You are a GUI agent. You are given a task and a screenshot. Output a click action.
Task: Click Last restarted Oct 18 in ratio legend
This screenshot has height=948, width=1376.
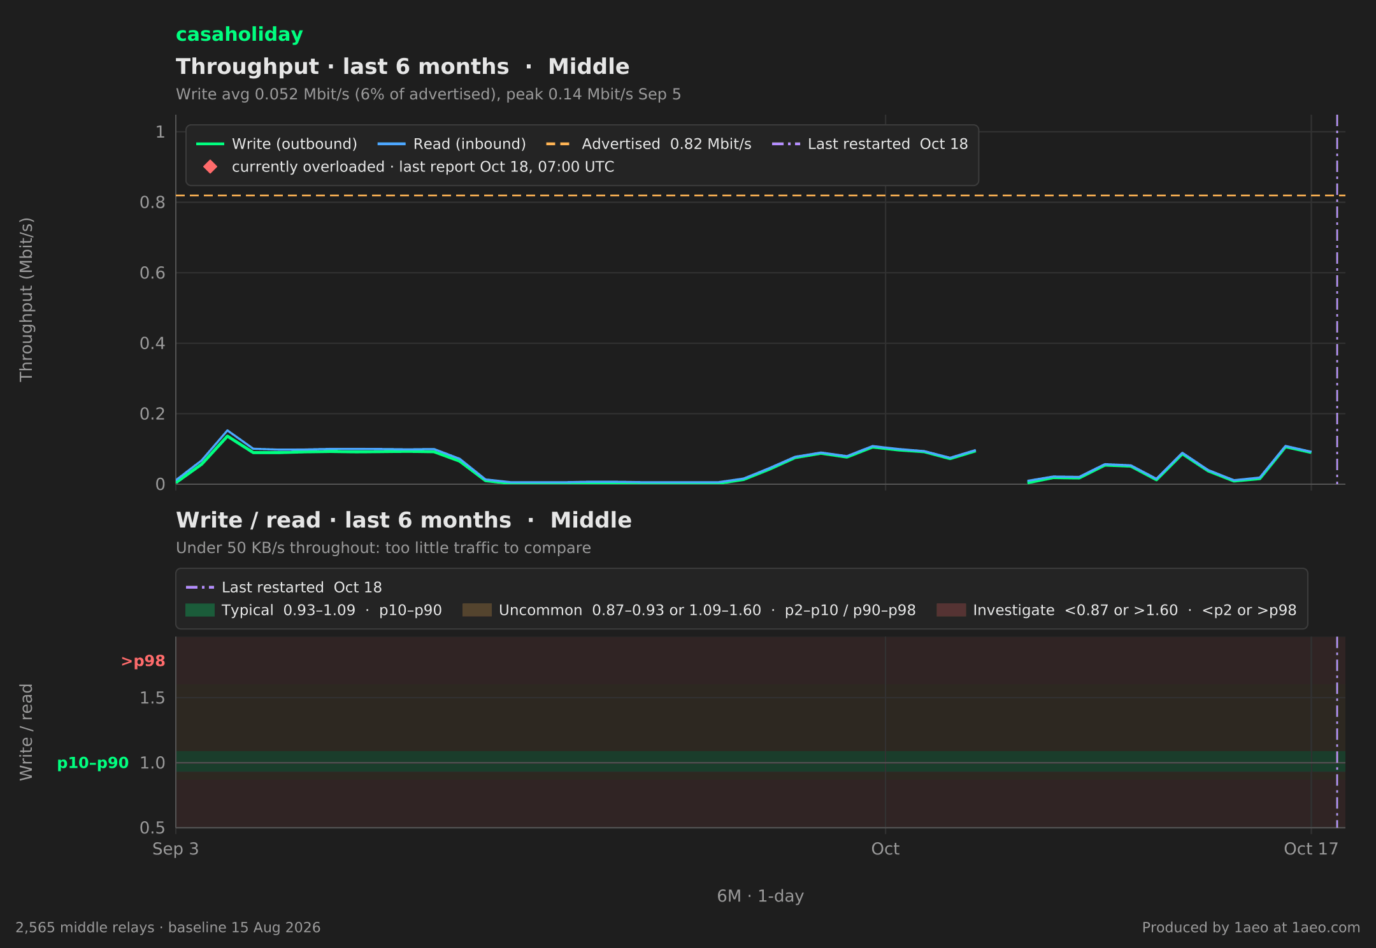click(x=283, y=587)
